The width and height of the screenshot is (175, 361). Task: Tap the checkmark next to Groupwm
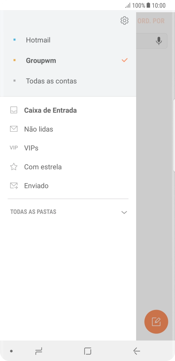124,60
